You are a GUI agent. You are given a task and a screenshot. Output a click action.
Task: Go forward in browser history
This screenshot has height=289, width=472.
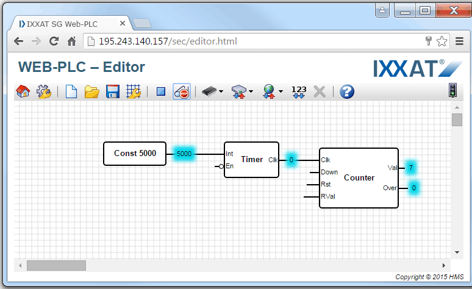coord(36,41)
